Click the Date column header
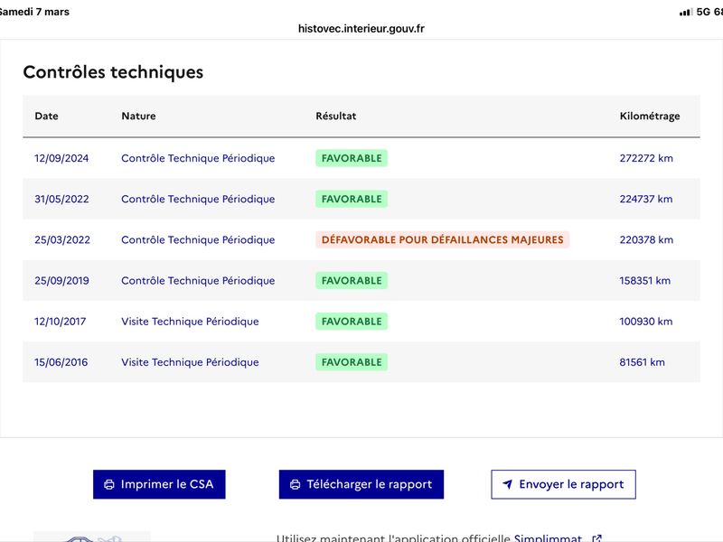The height and width of the screenshot is (542, 723). 46,116
